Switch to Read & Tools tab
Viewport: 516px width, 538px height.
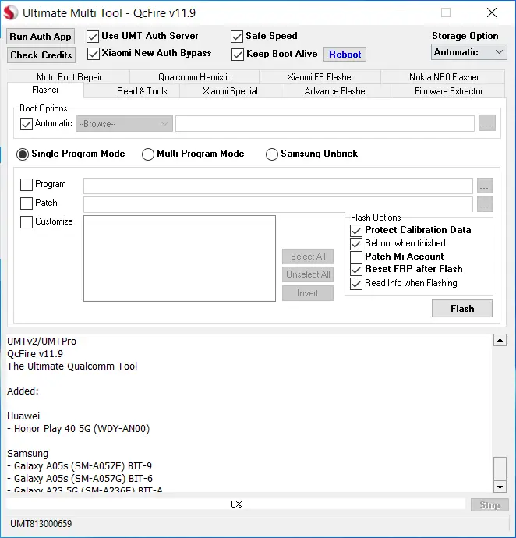[142, 91]
